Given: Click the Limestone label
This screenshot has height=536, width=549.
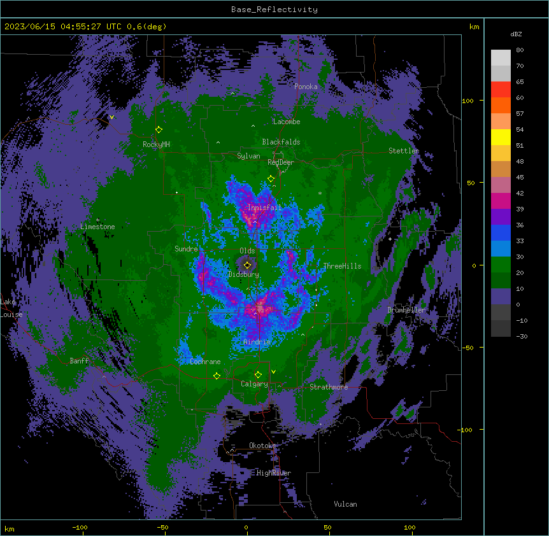Looking at the screenshot, I should 97,227.
